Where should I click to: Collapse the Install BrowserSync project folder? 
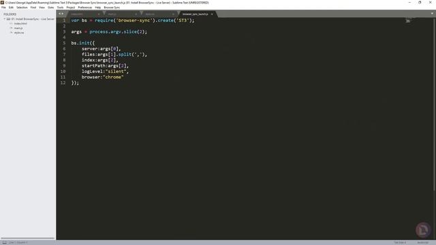coord(5,19)
